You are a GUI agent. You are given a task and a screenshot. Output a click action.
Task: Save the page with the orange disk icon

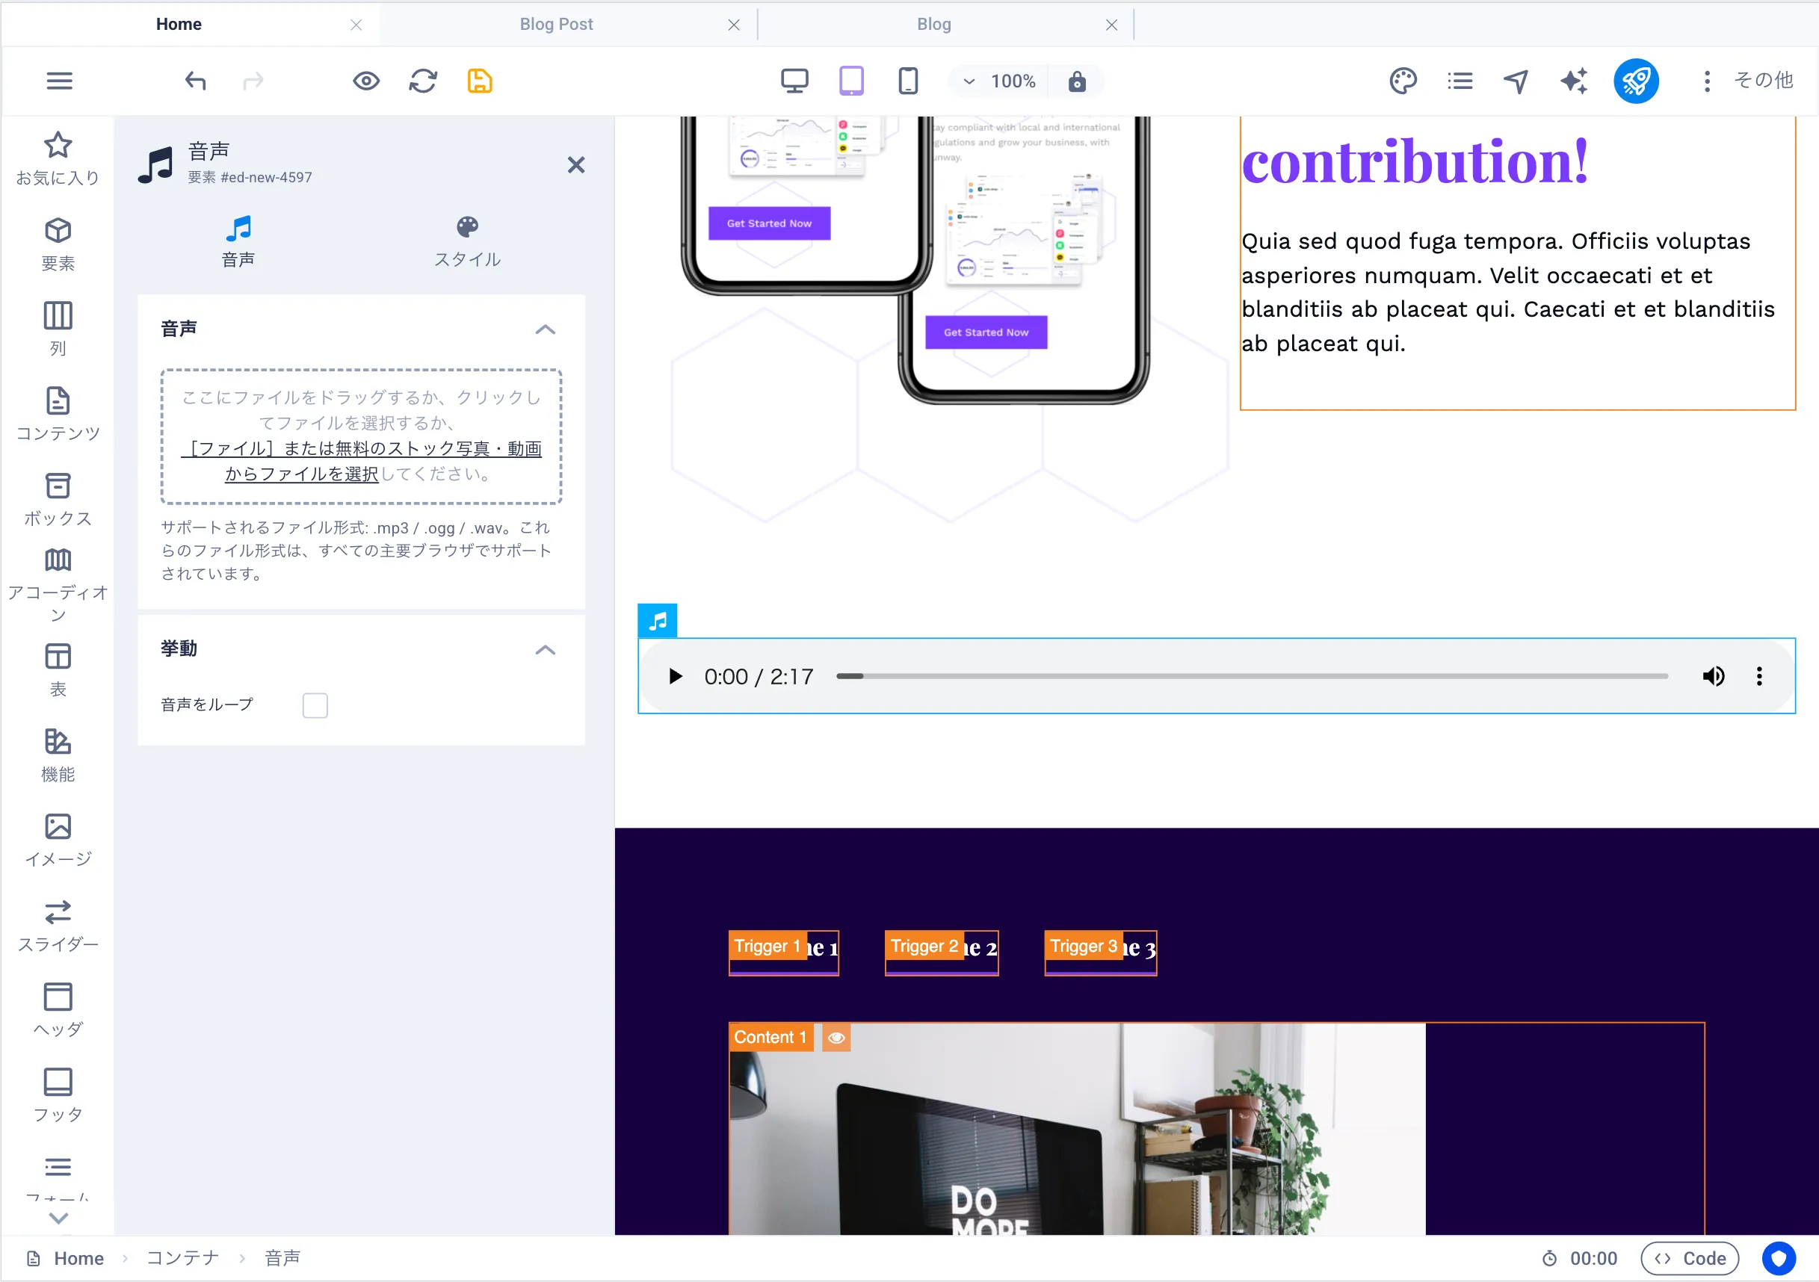click(480, 81)
